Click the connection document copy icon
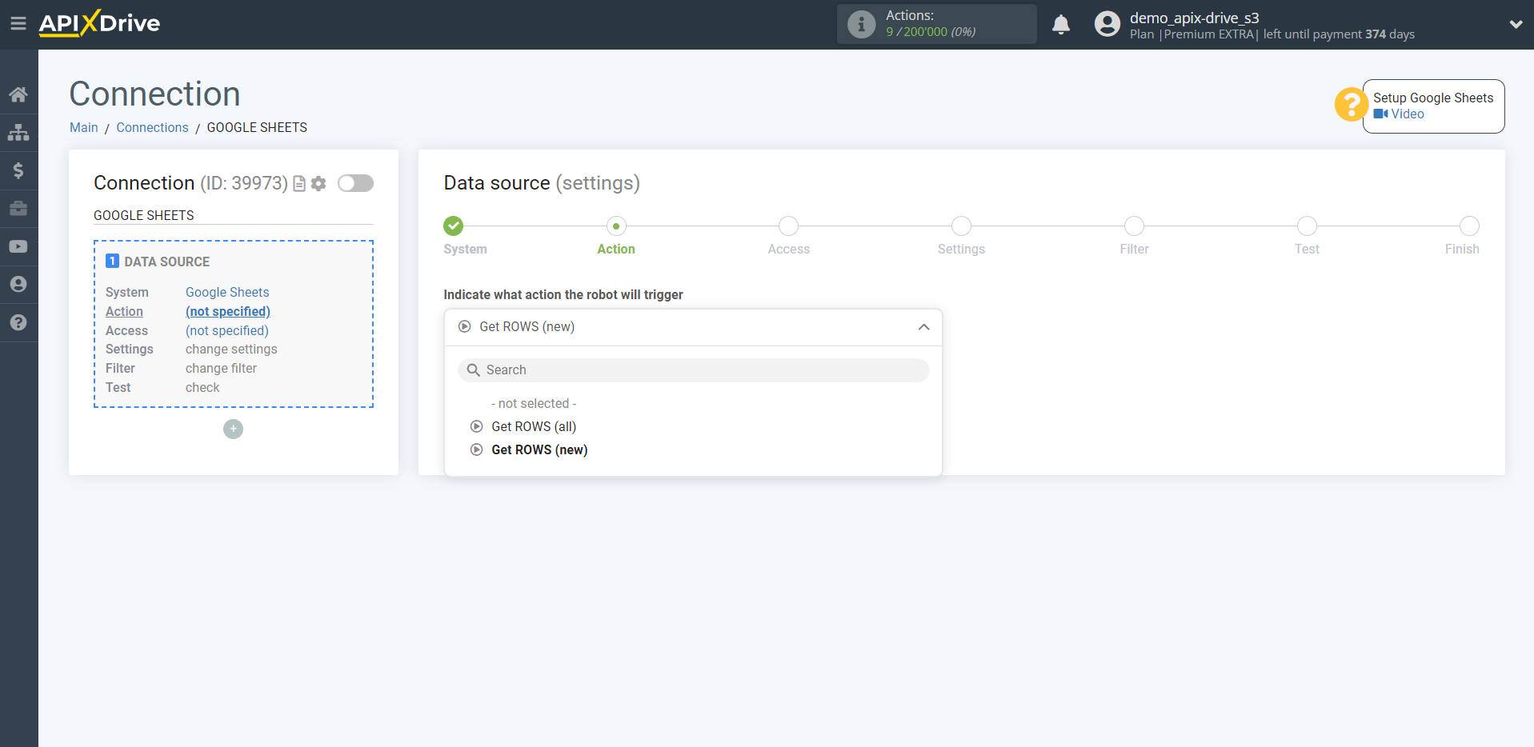 point(299,184)
